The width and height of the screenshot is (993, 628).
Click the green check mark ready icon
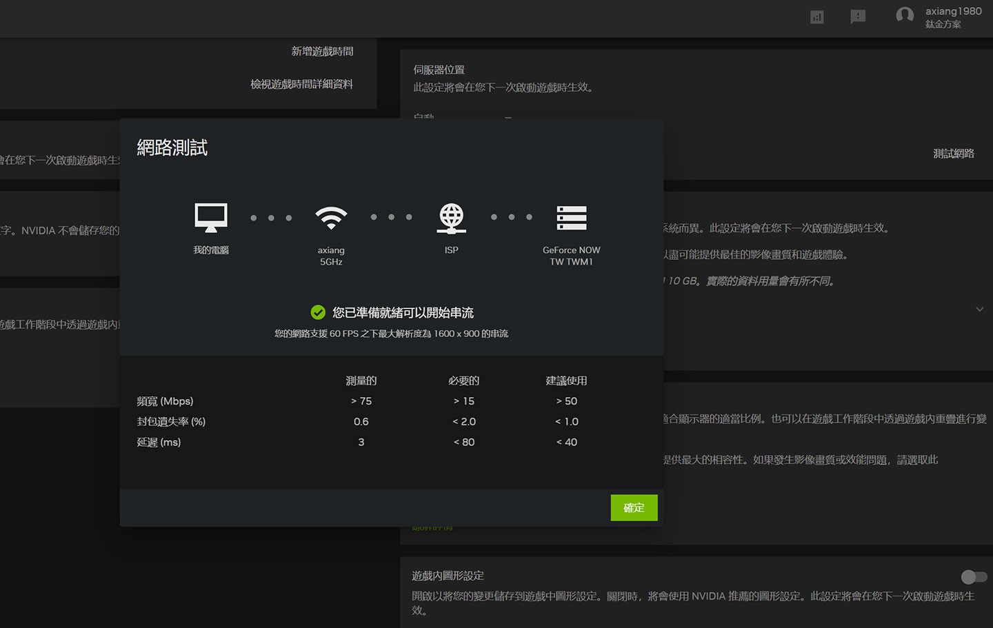coord(318,312)
